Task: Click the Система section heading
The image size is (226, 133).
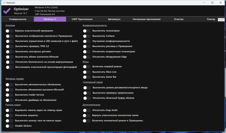Action: tap(10, 26)
